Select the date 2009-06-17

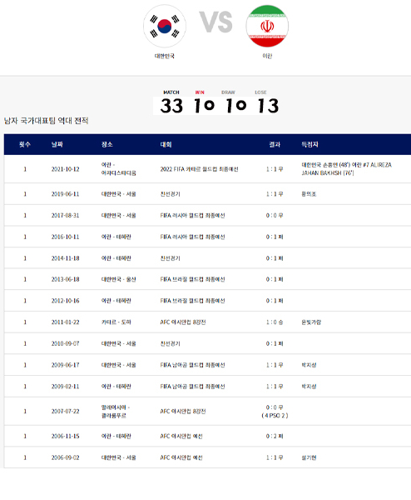65,365
